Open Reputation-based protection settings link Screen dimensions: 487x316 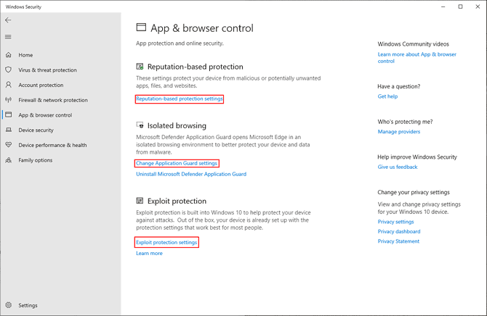(x=180, y=99)
